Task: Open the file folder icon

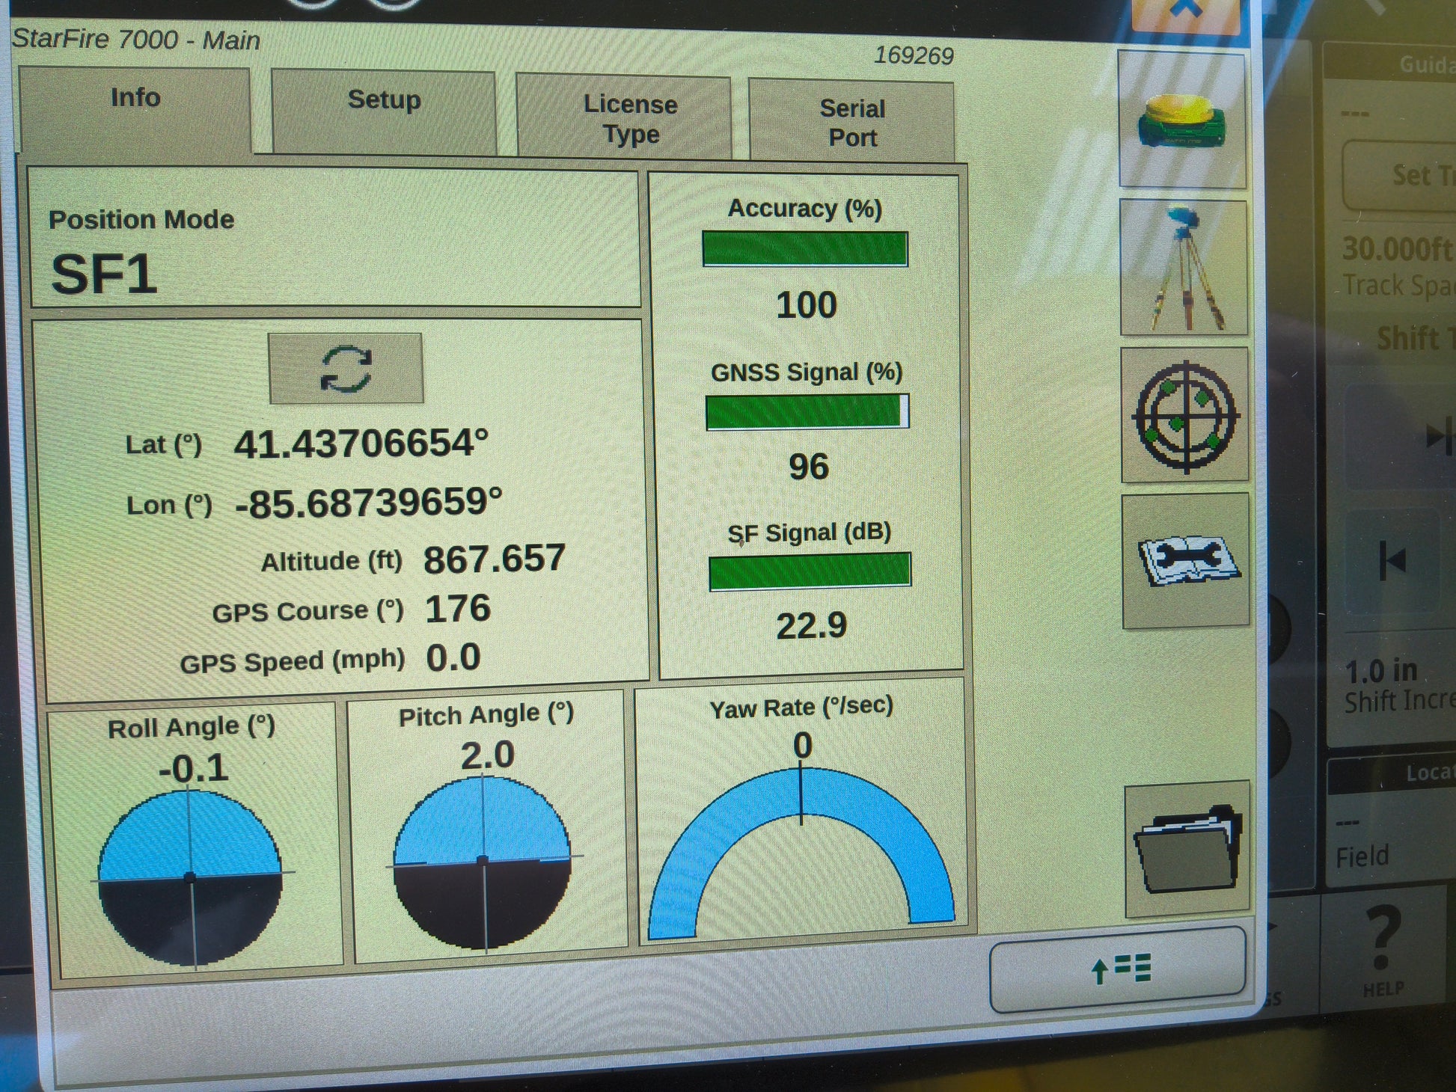Action: pyautogui.click(x=1187, y=849)
